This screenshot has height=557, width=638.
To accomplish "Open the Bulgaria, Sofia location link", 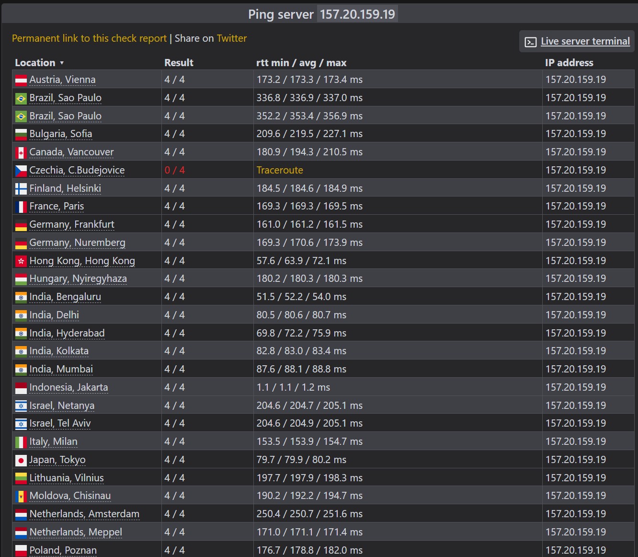I will coord(61,134).
